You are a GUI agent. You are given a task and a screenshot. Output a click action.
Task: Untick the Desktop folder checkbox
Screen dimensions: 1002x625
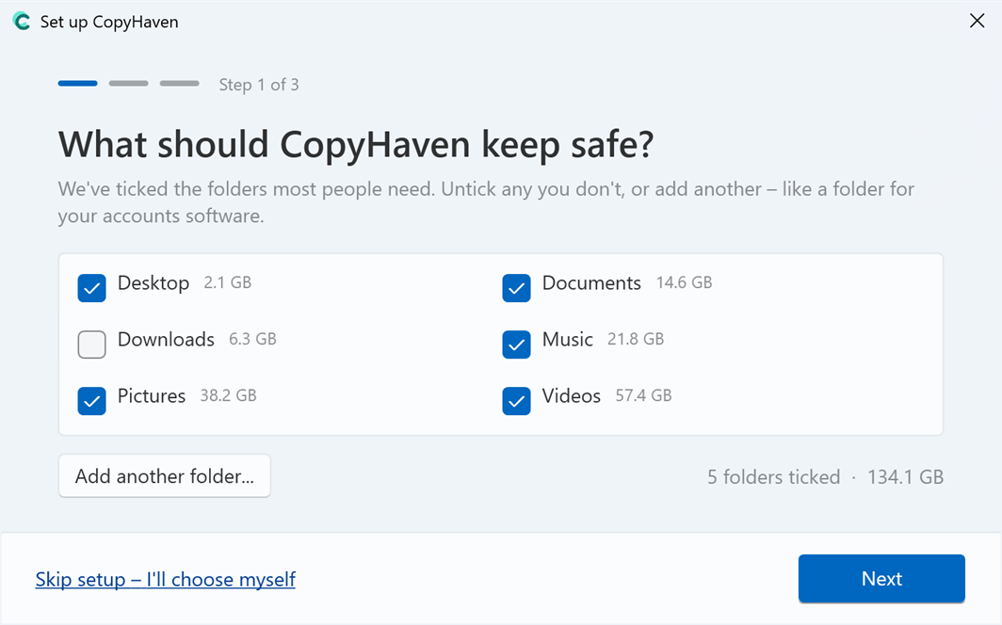tap(91, 288)
